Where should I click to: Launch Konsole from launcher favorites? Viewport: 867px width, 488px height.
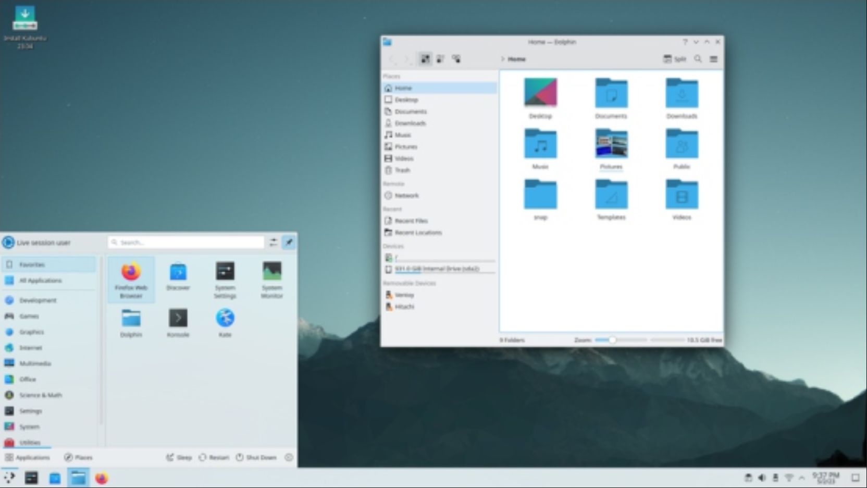[178, 323]
